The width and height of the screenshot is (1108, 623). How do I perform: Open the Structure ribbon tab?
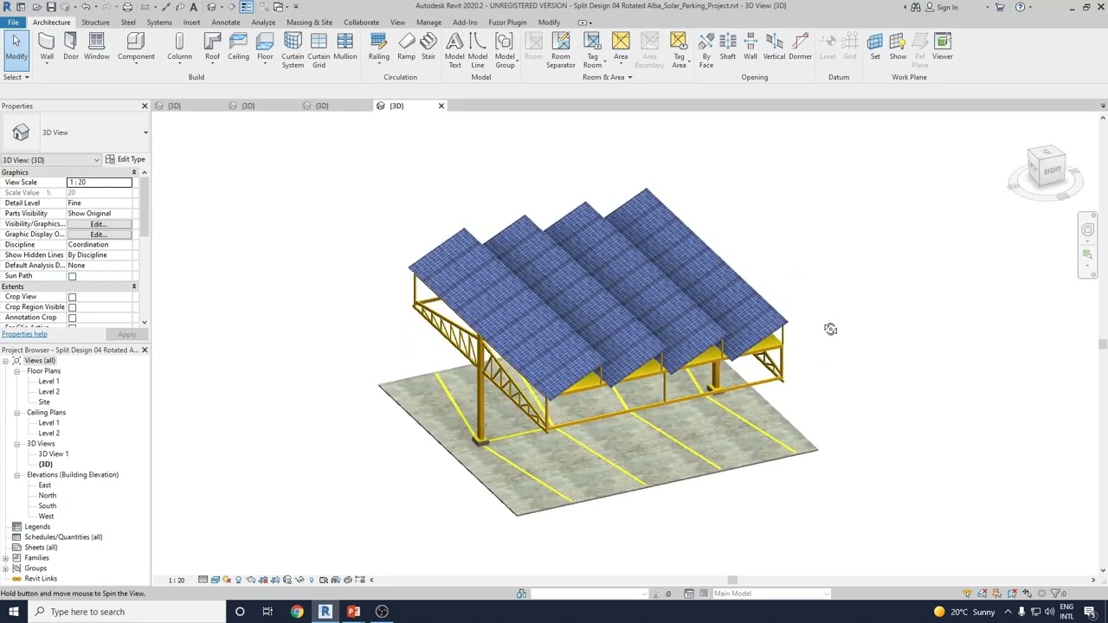point(95,22)
